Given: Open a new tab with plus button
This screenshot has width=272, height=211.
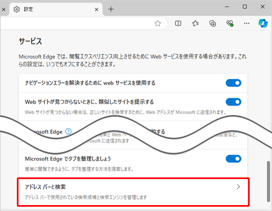Looking at the screenshot, I should 111,9.
